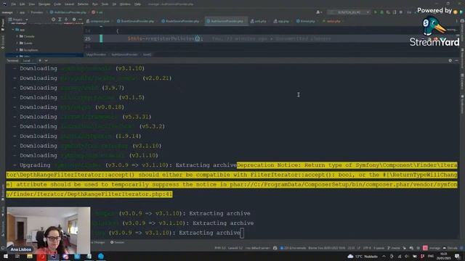465x261 pixels.
Task: Open the File menu
Action: pos(14,4)
